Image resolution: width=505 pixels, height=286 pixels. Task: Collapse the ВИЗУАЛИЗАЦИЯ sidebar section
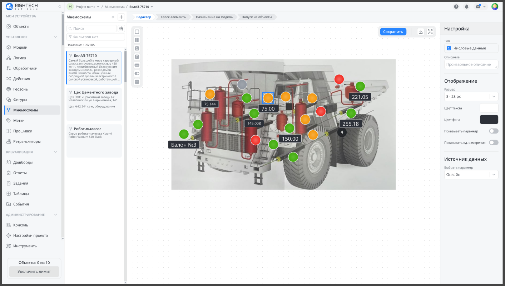tap(55, 152)
